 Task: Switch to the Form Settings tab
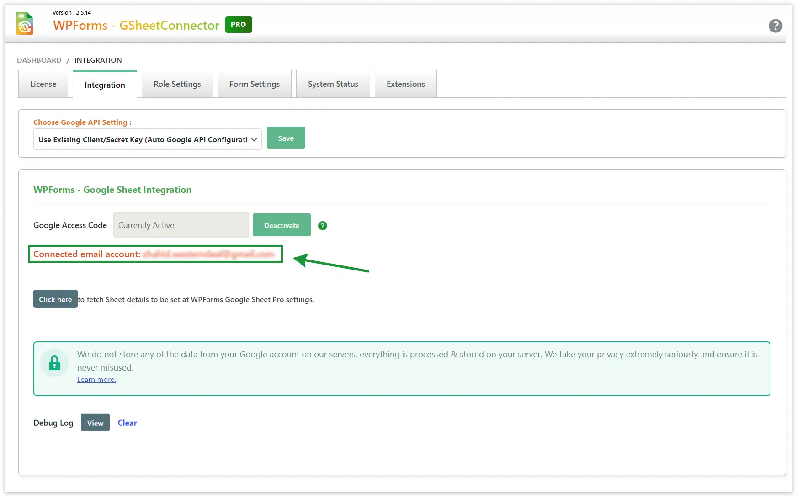(254, 84)
